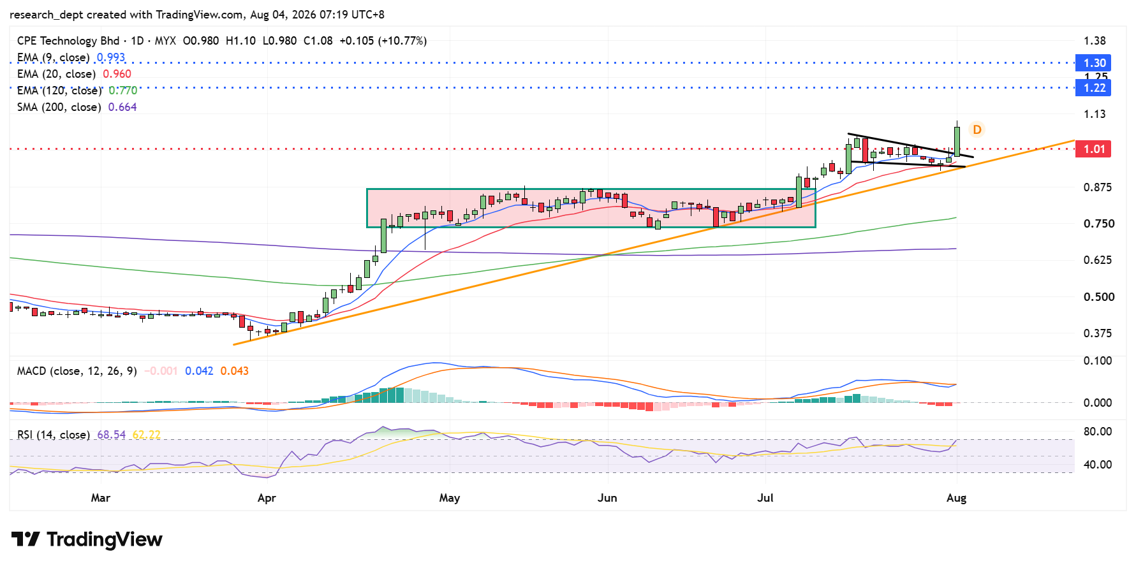This screenshot has width=1136, height=568.
Task: Click the Jul label on time axis
Action: click(765, 498)
